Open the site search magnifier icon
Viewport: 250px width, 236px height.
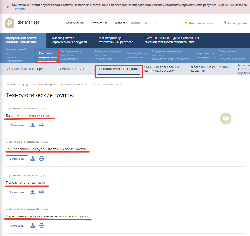[x=156, y=23]
